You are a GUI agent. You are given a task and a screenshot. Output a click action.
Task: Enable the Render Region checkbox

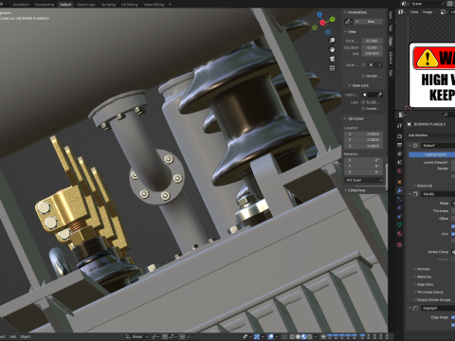point(363,76)
